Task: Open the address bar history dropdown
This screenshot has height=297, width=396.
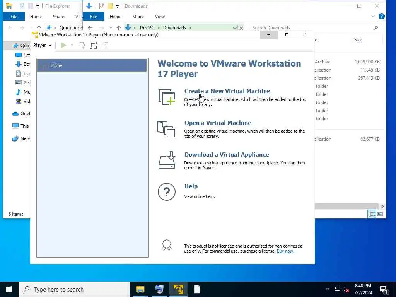Action: click(x=235, y=28)
